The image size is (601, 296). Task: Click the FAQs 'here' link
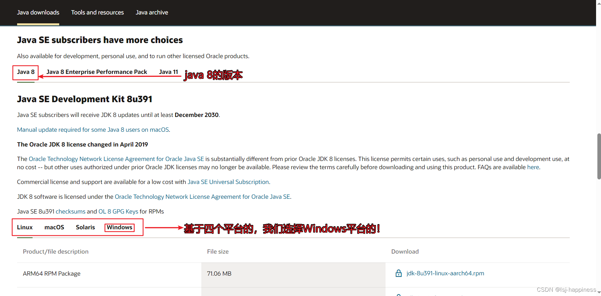[533, 167]
